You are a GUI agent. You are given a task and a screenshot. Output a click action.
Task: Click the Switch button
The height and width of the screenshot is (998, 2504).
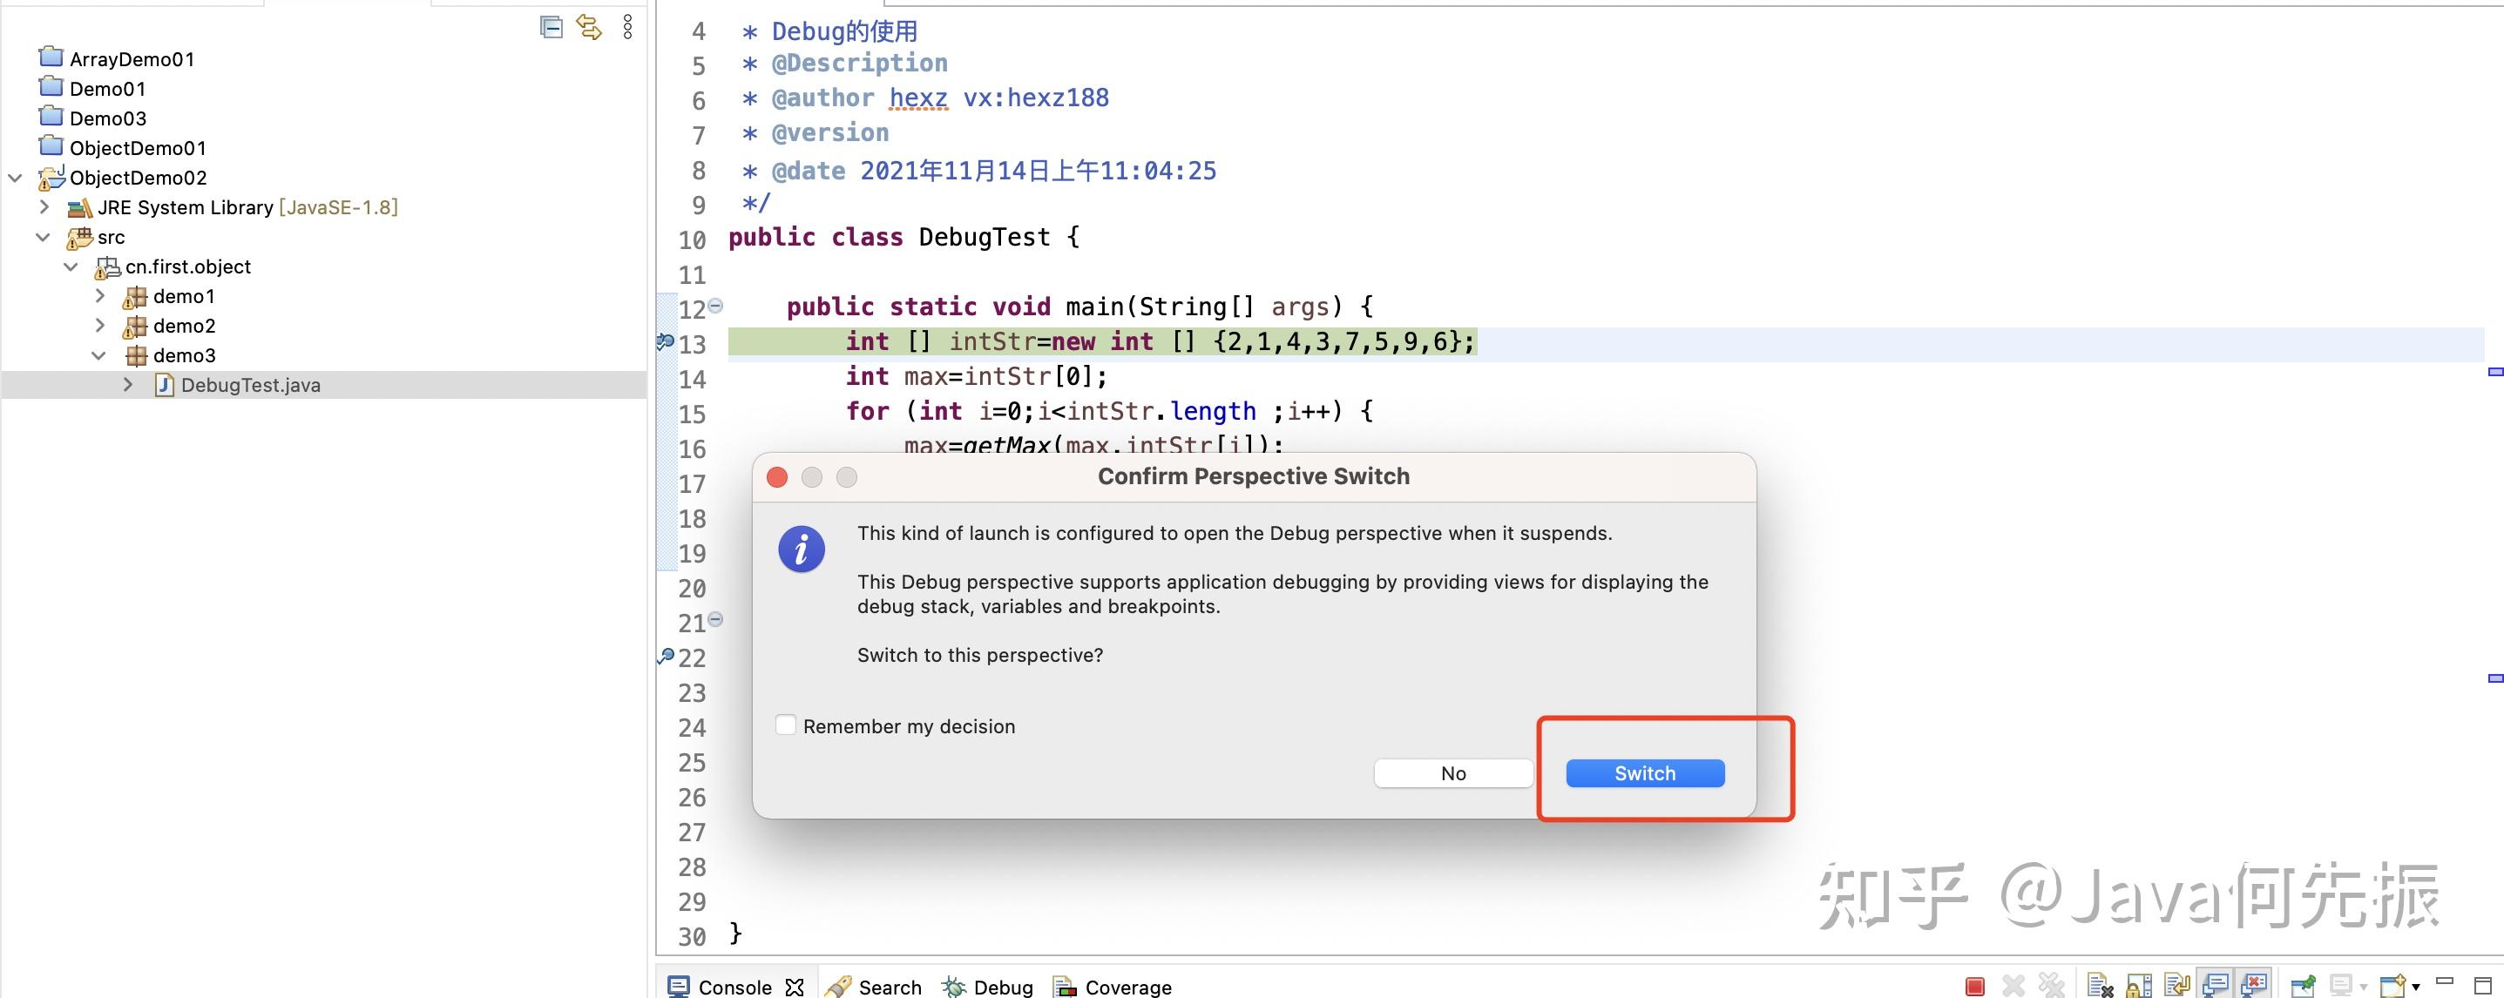(x=1645, y=773)
